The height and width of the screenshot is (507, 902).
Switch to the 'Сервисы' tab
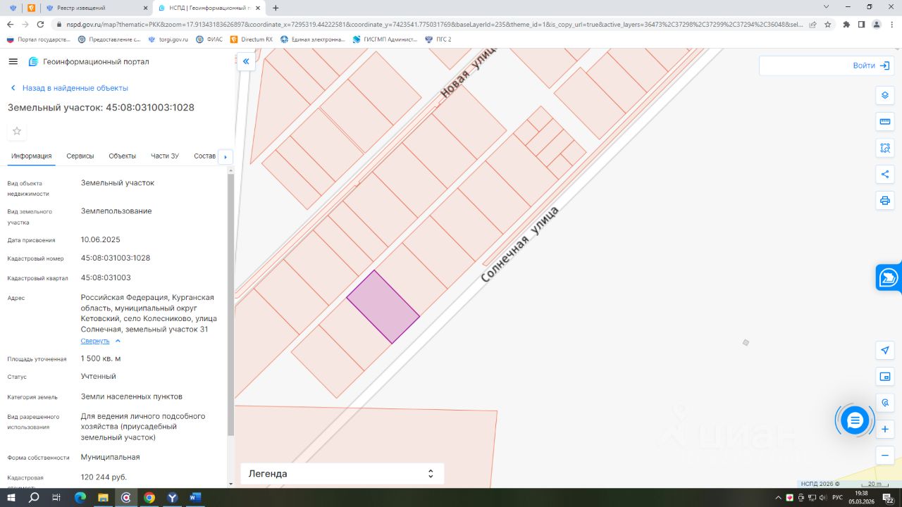tap(80, 156)
